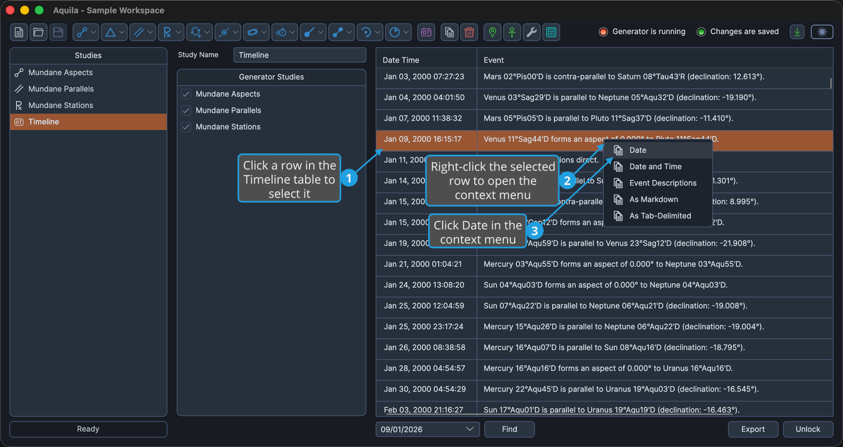Click the green location pin icon

493,32
